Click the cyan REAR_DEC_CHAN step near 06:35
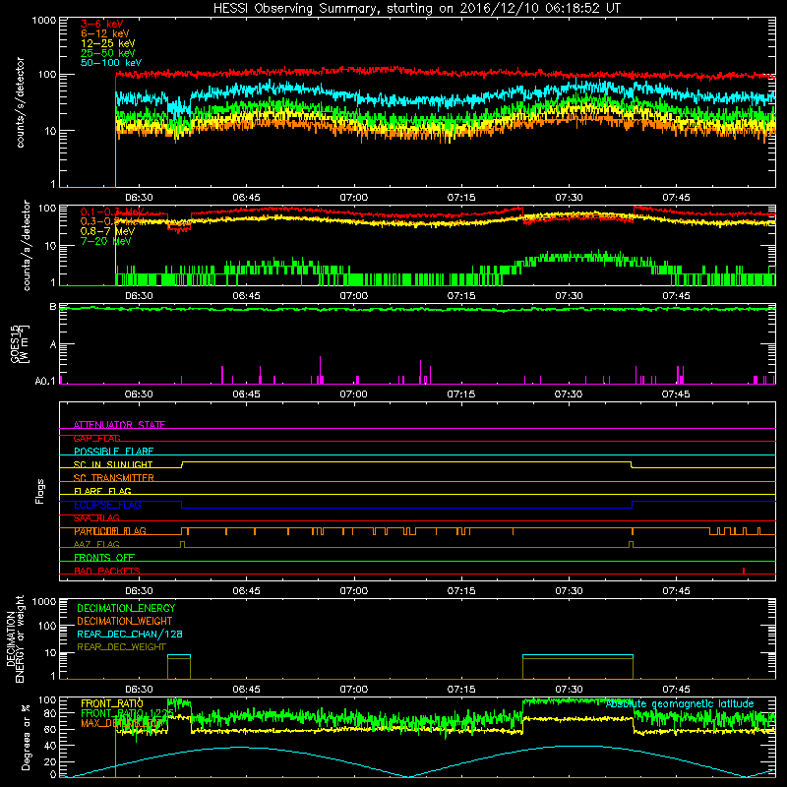This screenshot has height=787, width=787. click(179, 655)
